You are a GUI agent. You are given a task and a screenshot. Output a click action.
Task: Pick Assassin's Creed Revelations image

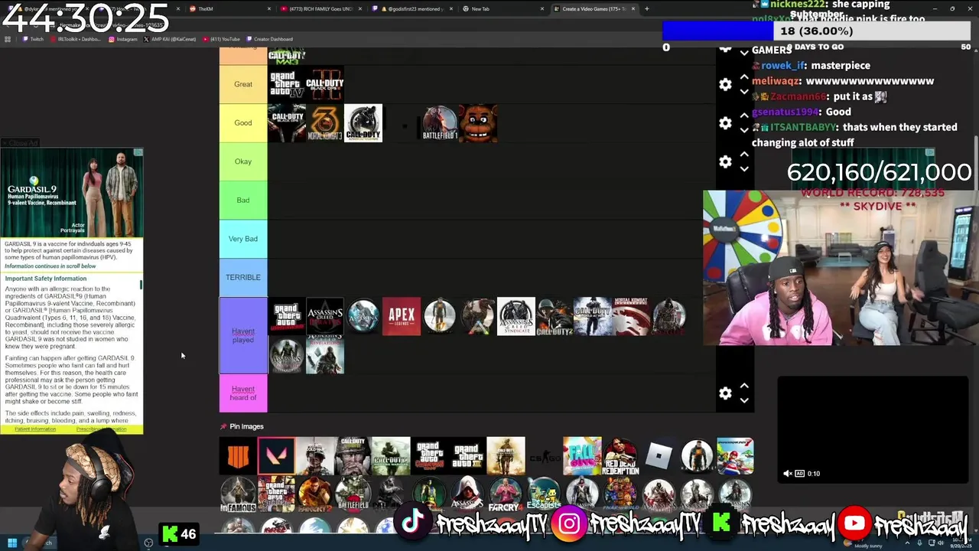(x=325, y=355)
